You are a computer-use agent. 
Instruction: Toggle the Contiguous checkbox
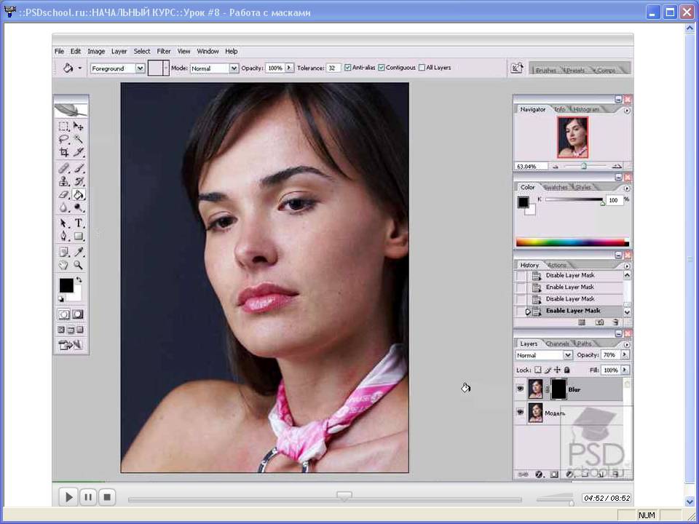click(x=381, y=68)
